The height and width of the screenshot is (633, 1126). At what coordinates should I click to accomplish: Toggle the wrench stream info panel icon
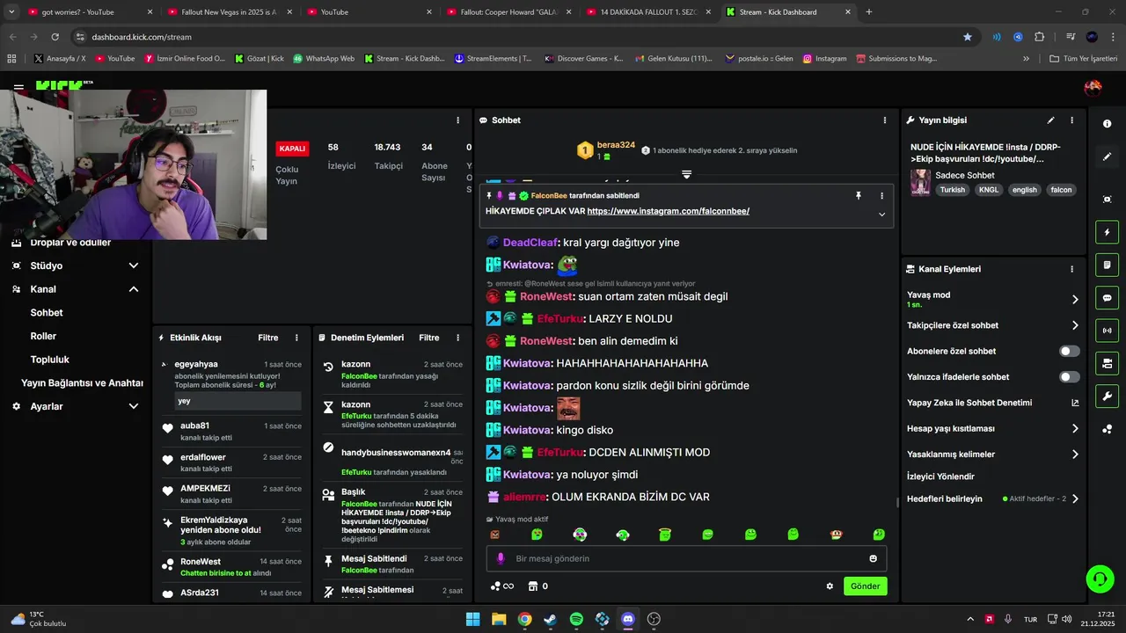(1107, 396)
